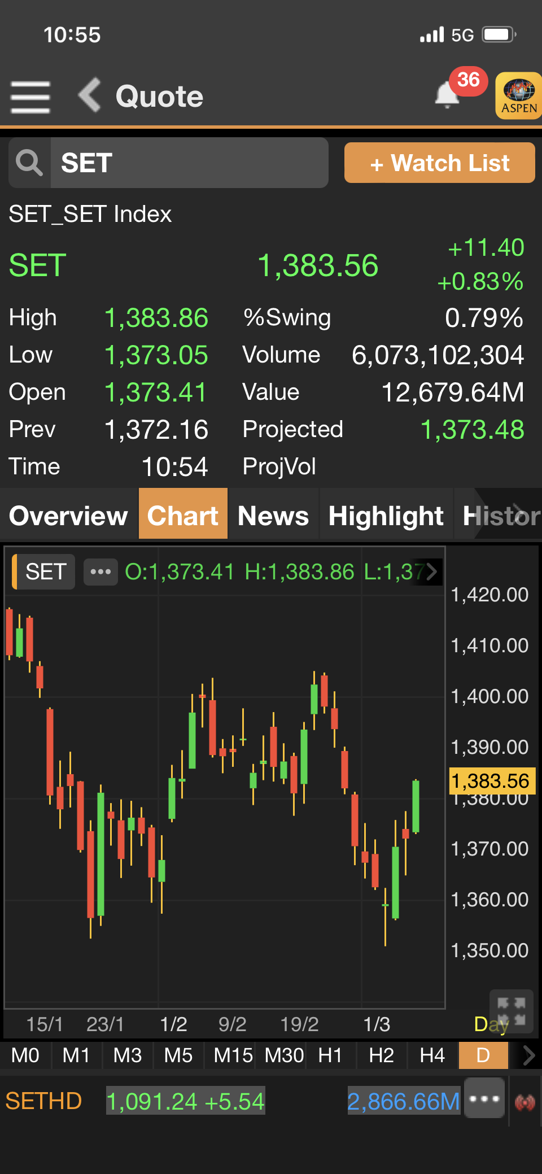Tap the Time value 10:54
This screenshot has height=1174, width=542.
[x=174, y=467]
